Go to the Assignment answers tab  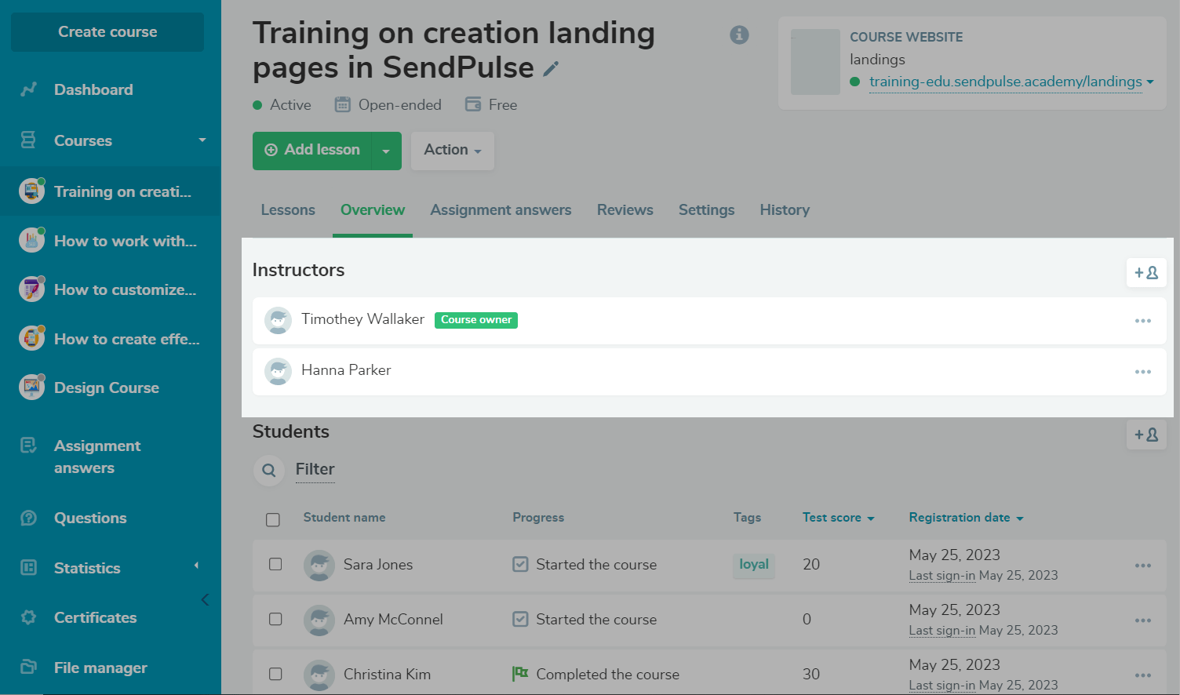[501, 210]
